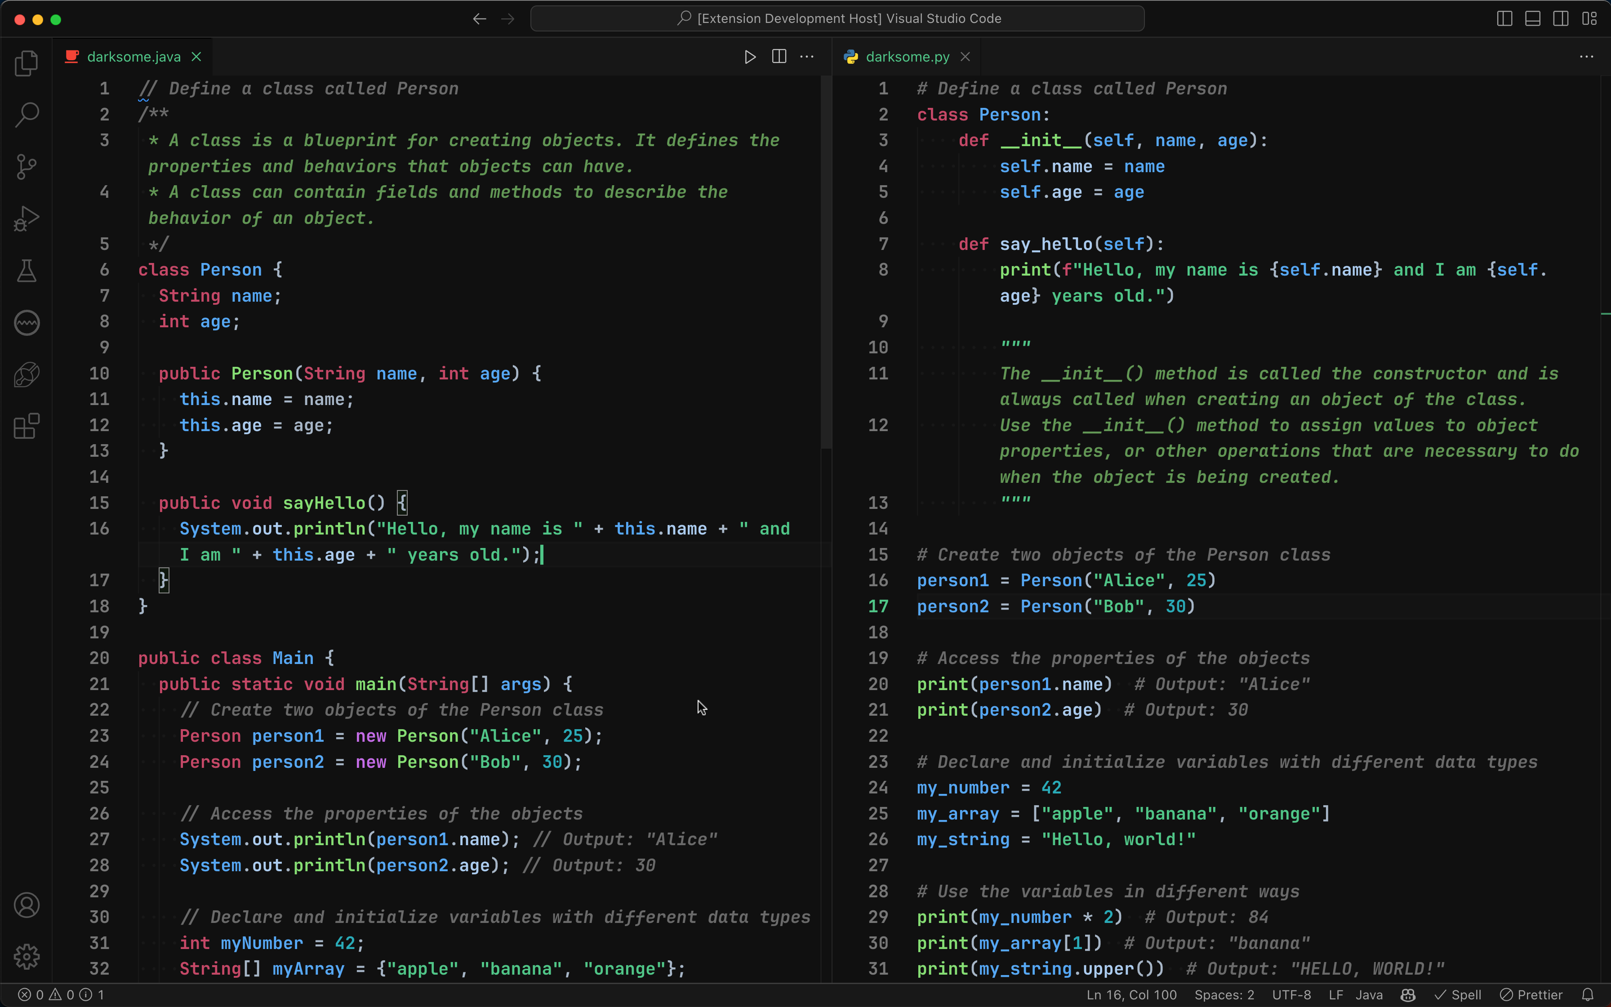Split the darksome.java editor right
1611x1007 pixels.
[779, 57]
